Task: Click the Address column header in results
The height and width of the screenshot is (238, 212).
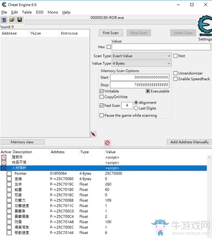Action: 9,33
